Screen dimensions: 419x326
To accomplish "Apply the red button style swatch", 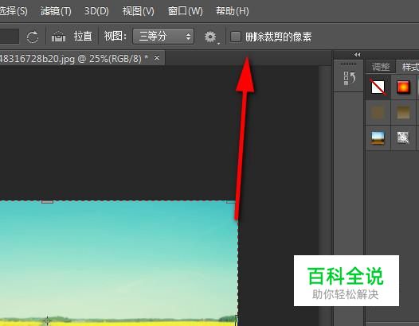I will 403,87.
